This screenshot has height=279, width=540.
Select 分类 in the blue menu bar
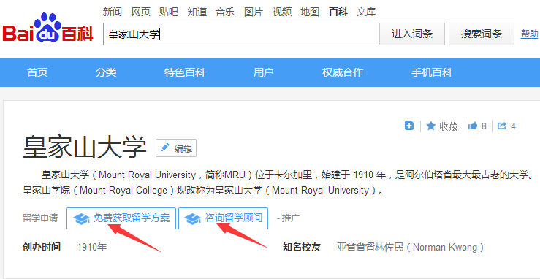point(106,72)
